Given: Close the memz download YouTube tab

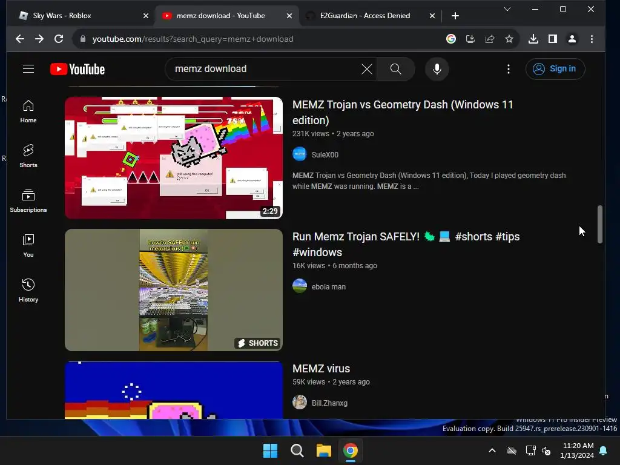Looking at the screenshot, I should [x=289, y=16].
